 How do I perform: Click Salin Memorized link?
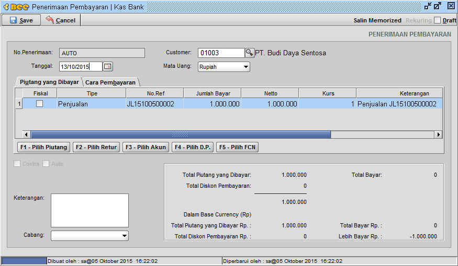tap(377, 20)
